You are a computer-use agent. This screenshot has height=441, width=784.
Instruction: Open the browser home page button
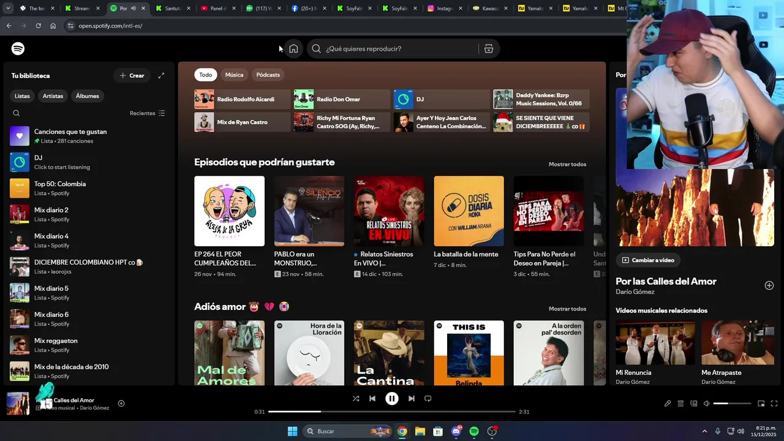pos(53,26)
